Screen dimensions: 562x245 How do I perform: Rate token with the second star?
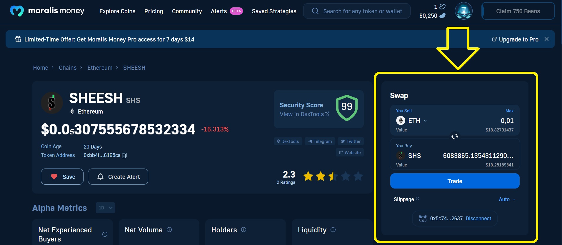coord(321,176)
